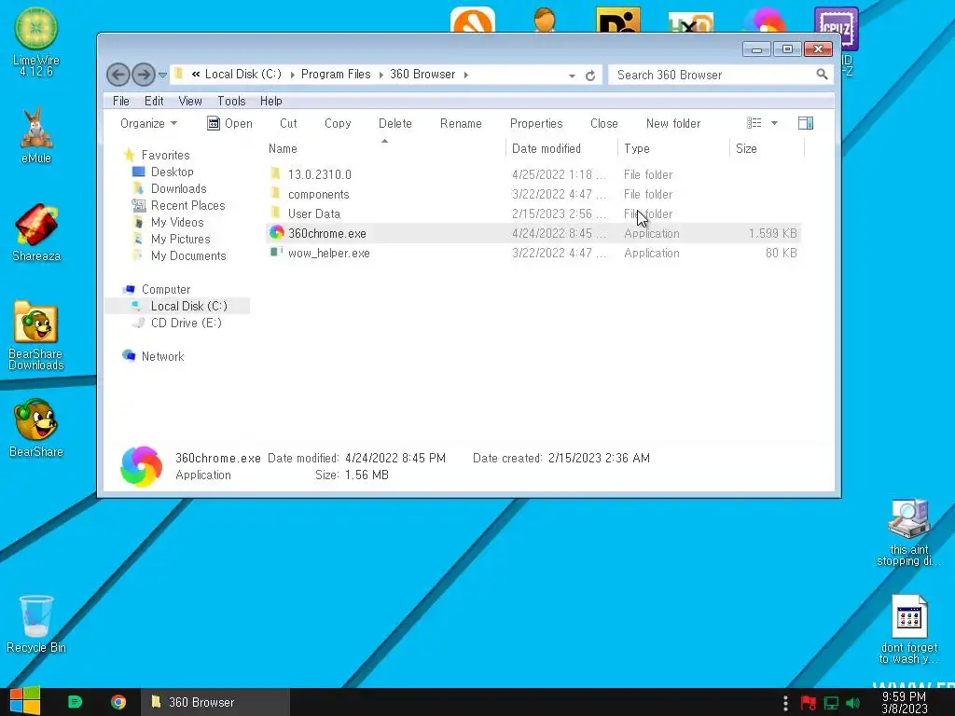Go back with the Back arrow button
Screen dimensions: 955x716
(118, 75)
